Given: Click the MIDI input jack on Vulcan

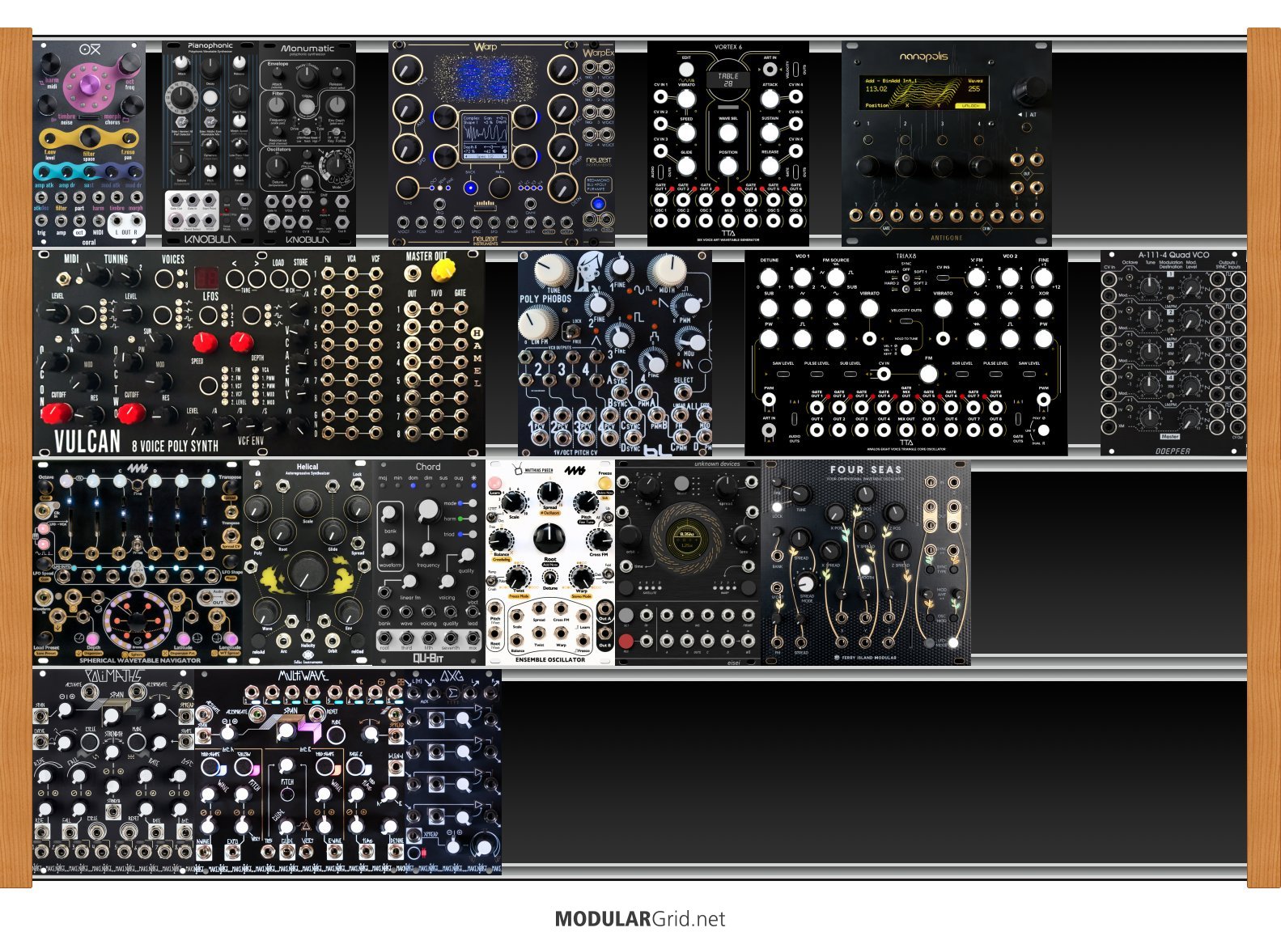Looking at the screenshot, I should point(64,279).
